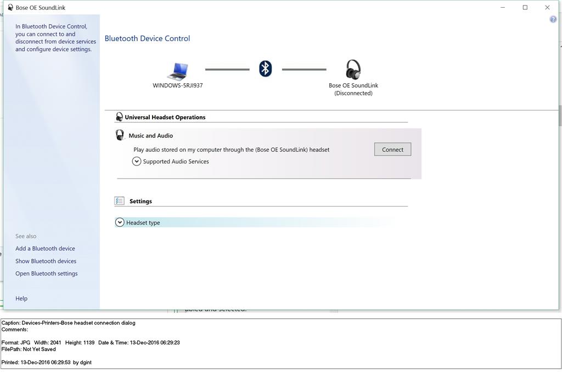Image resolution: width=562 pixels, height=372 pixels.
Task: Open Show Bluetooth devices link
Action: click(46, 261)
